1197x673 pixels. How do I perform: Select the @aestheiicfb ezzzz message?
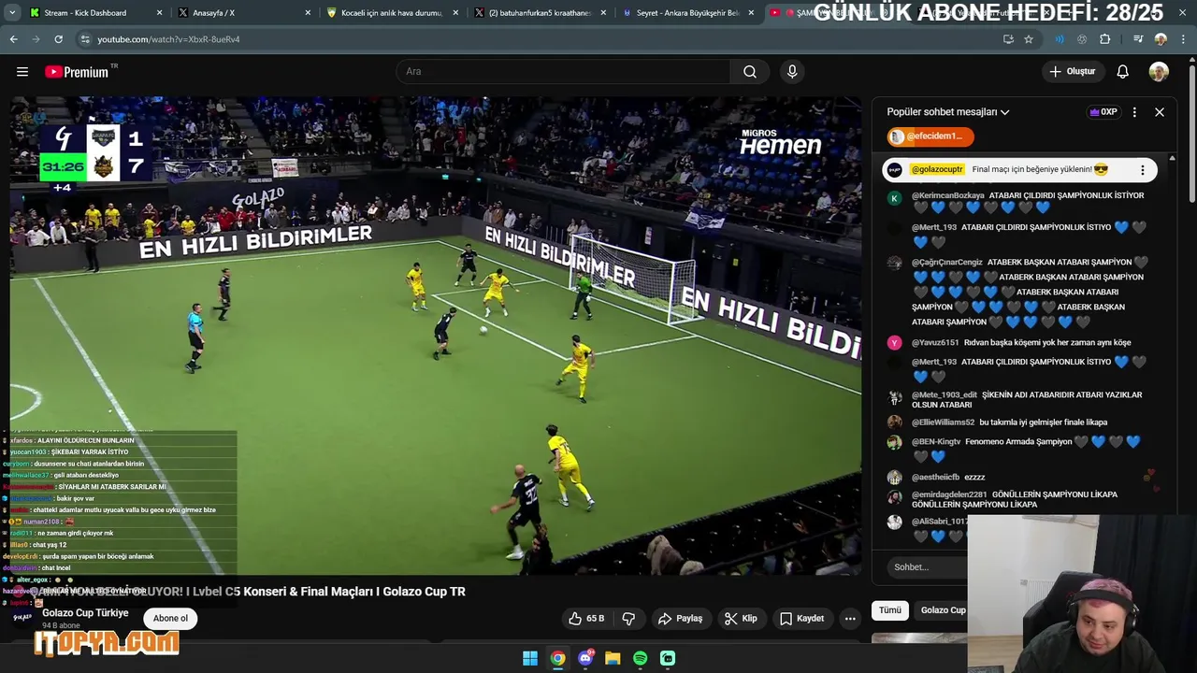[x=1024, y=477]
